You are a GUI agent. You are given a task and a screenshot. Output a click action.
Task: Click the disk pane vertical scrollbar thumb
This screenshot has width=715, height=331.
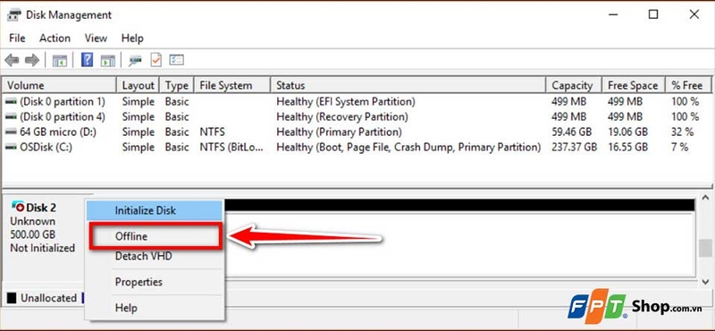705,249
